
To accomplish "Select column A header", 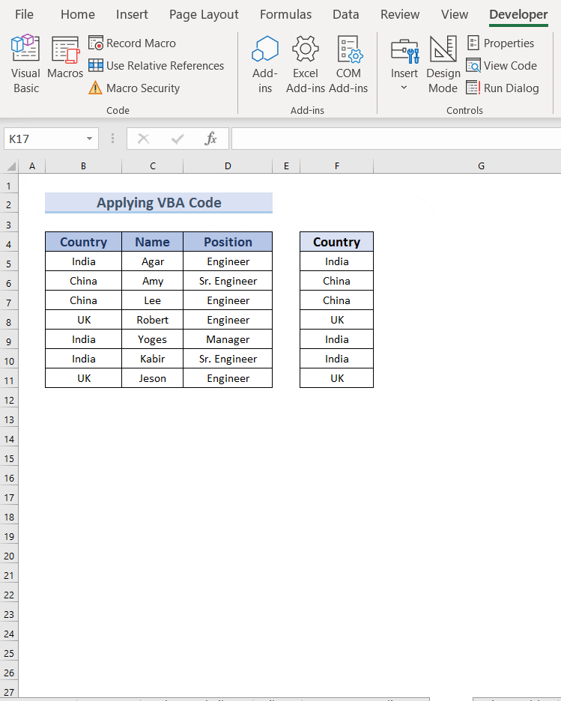I will 32,166.
